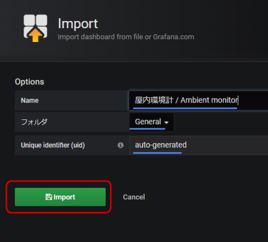268x242 pixels.
Task: Click the Name field label
Action: click(x=29, y=100)
